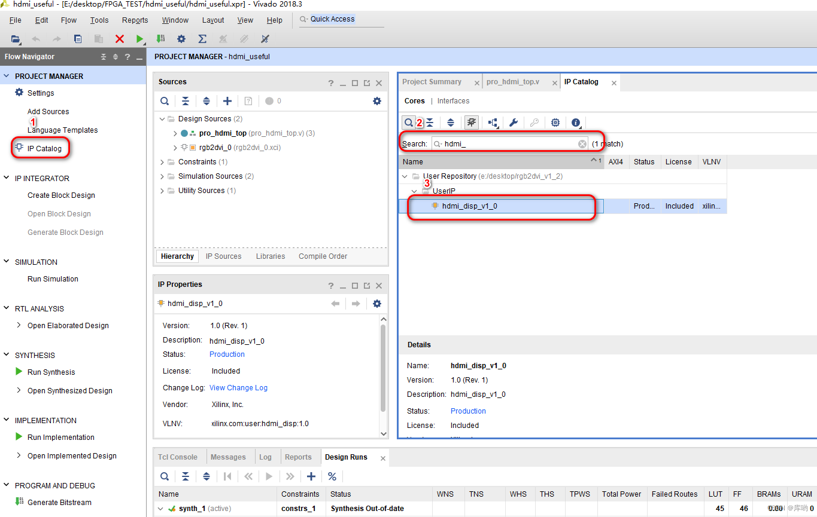This screenshot has height=517, width=817.
Task: Open IP Catalog in Flow Navigator
Action: point(44,149)
